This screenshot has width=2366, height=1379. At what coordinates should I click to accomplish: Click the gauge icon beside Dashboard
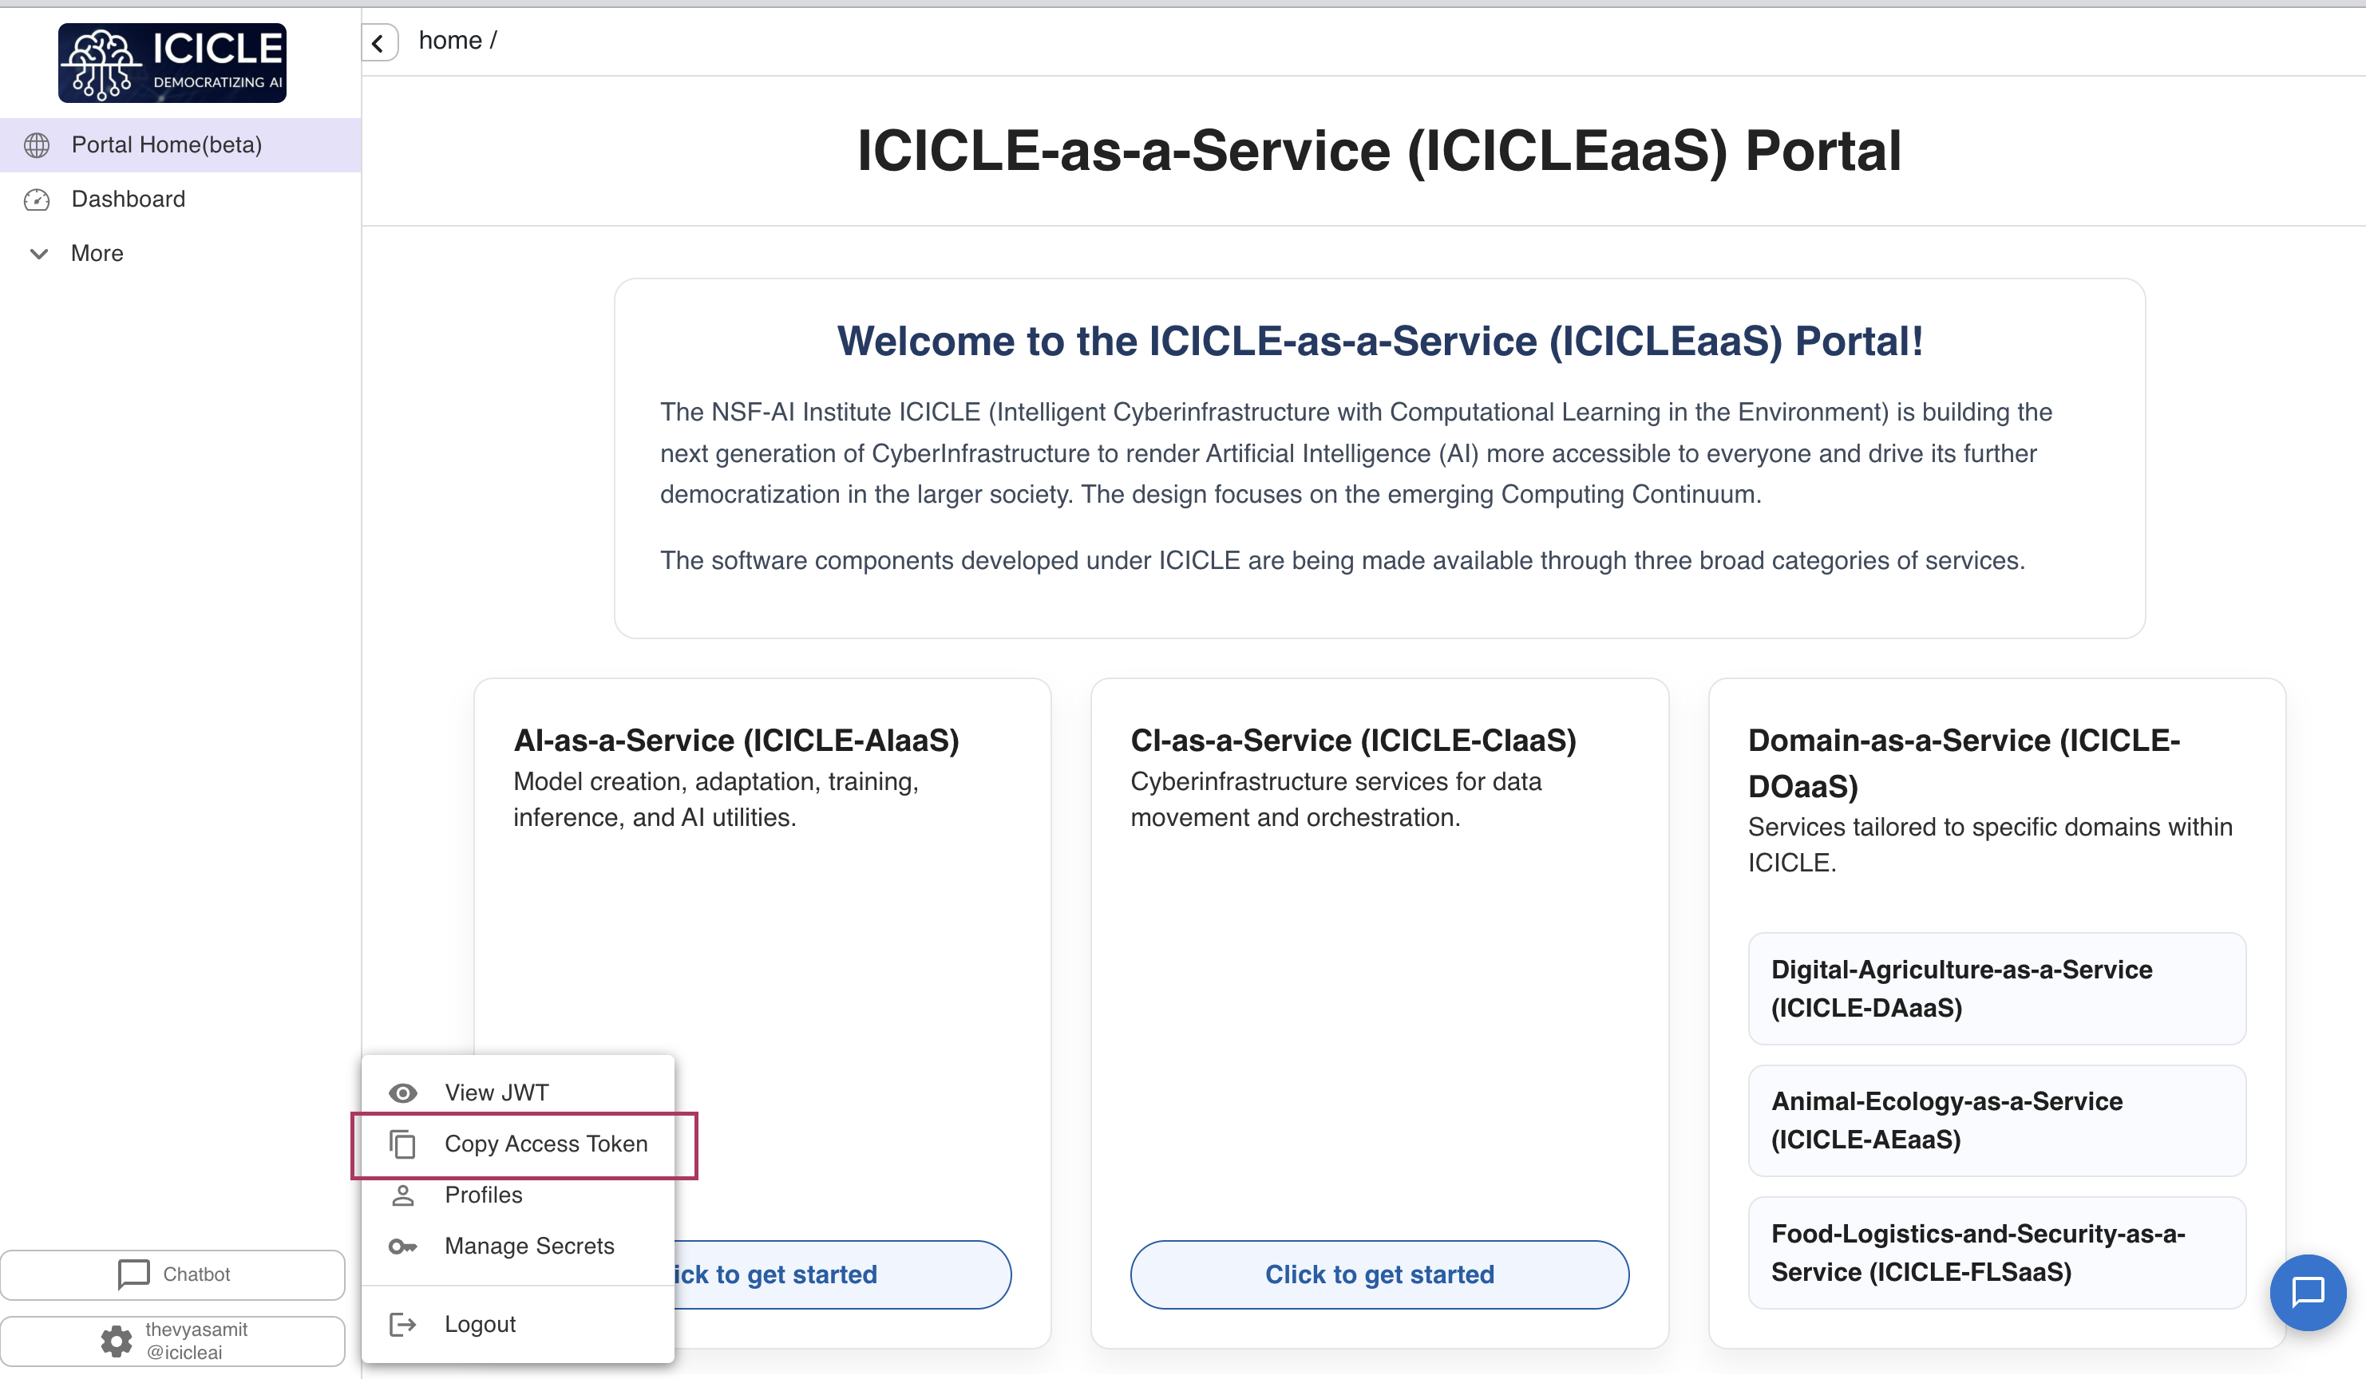pos(37,200)
